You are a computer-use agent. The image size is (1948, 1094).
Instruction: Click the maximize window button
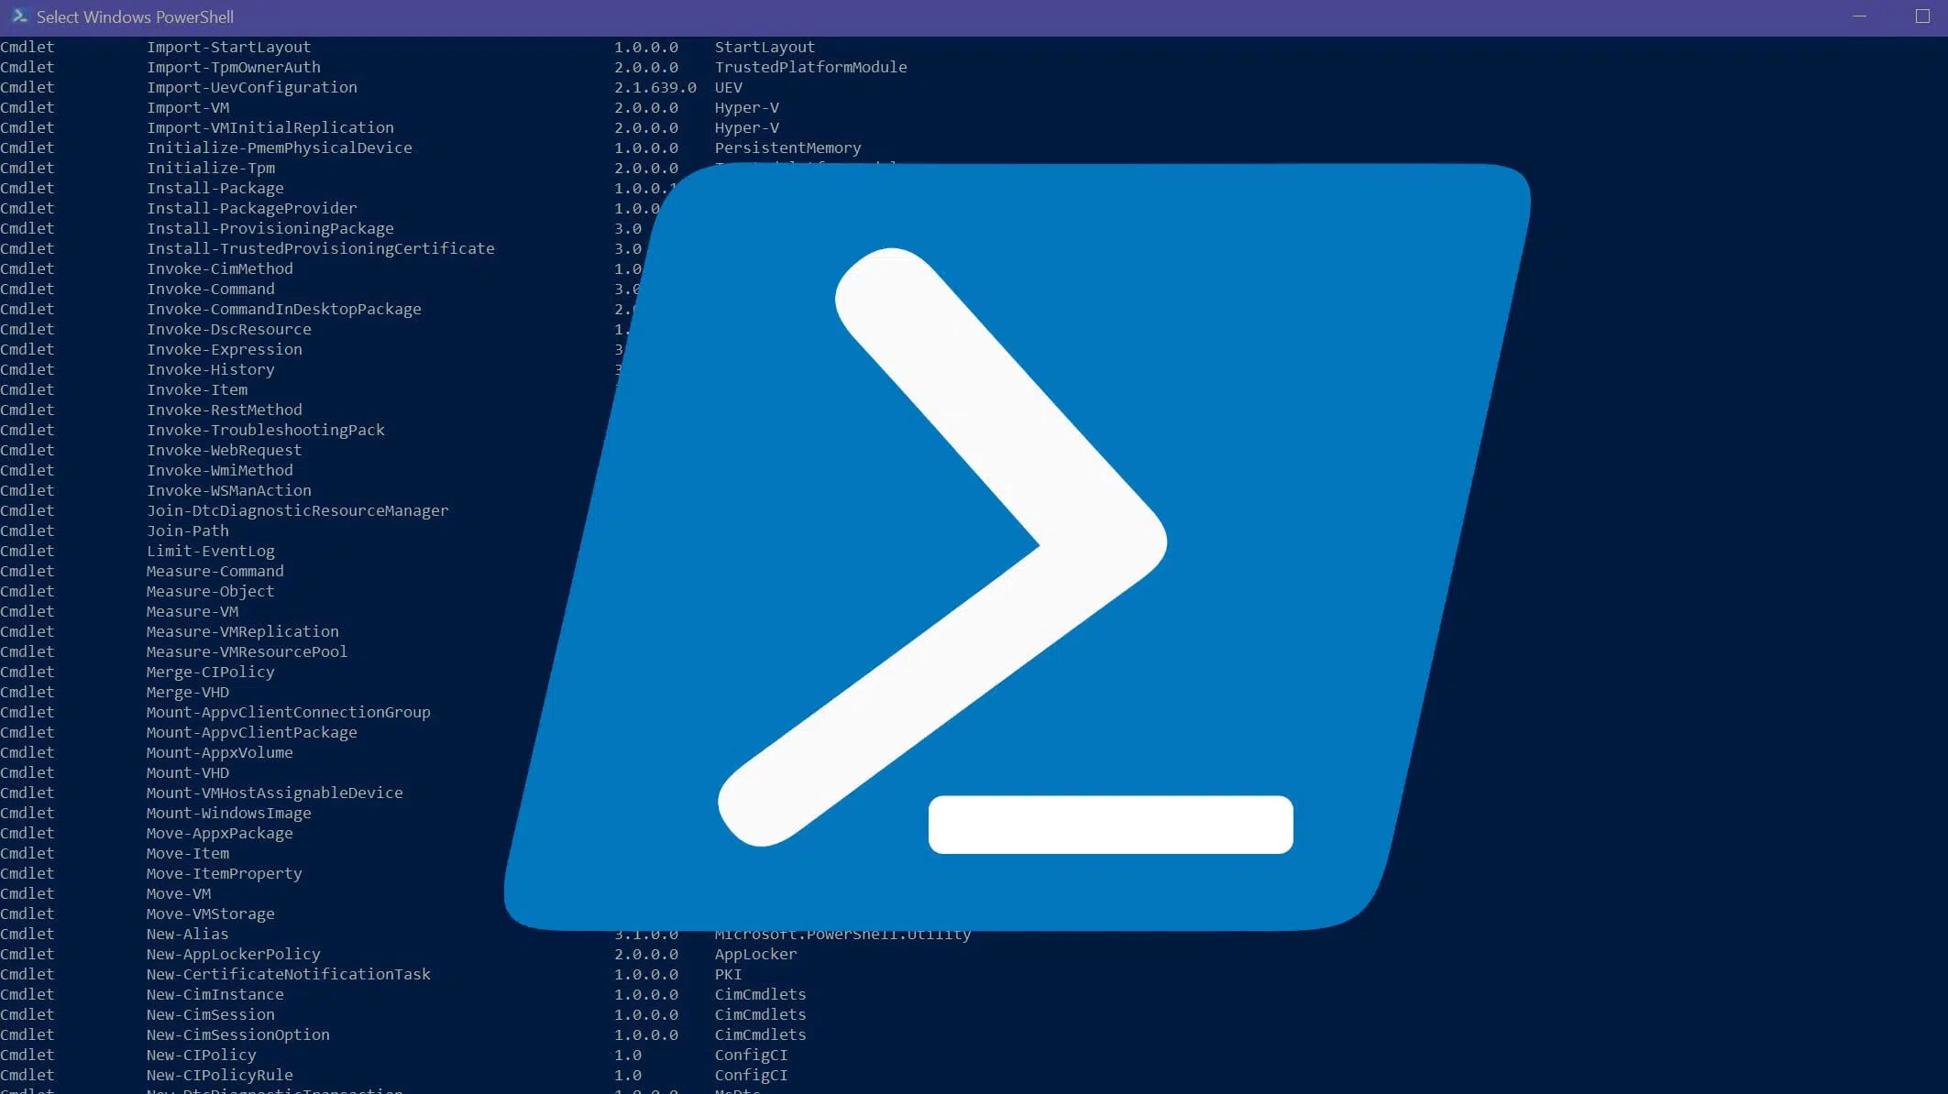tap(1922, 16)
